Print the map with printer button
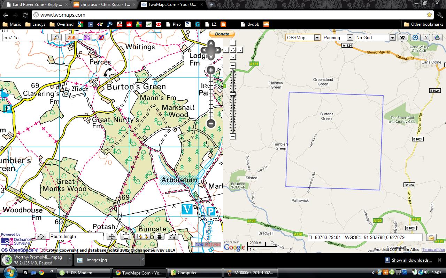The height and width of the screenshot is (278, 446). click(159, 236)
